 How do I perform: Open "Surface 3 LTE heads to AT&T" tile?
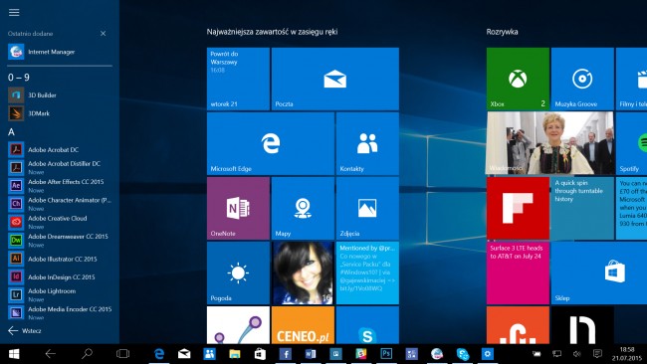pyautogui.click(x=518, y=273)
